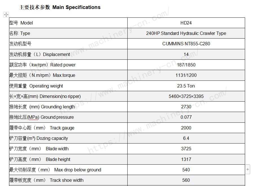The height and width of the screenshot is (186, 253).
Task: Select the displacement value 14
Action: tap(186, 55)
